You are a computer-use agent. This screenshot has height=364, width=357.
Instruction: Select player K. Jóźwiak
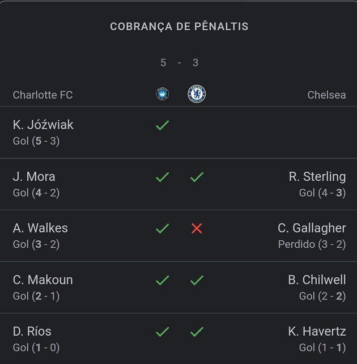(43, 125)
